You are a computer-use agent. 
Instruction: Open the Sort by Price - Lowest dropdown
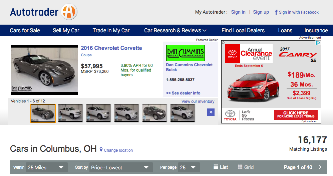click(121, 167)
